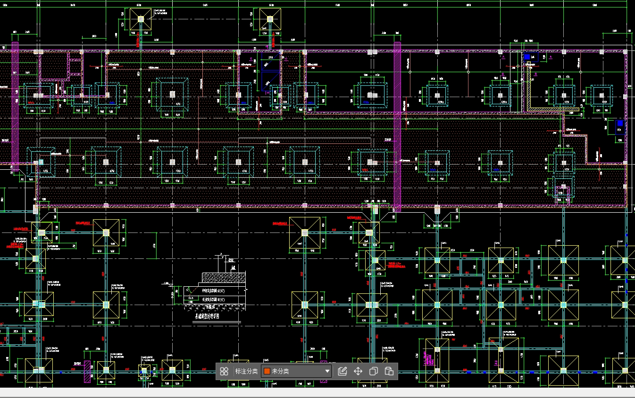Expand the 未分类 annotation category dropdown
Image resolution: width=635 pixels, height=398 pixels.
(296, 371)
